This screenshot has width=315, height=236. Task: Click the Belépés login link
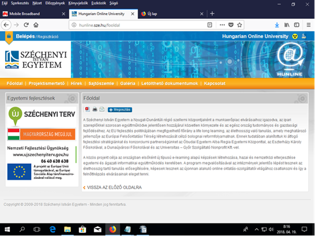click(x=25, y=36)
